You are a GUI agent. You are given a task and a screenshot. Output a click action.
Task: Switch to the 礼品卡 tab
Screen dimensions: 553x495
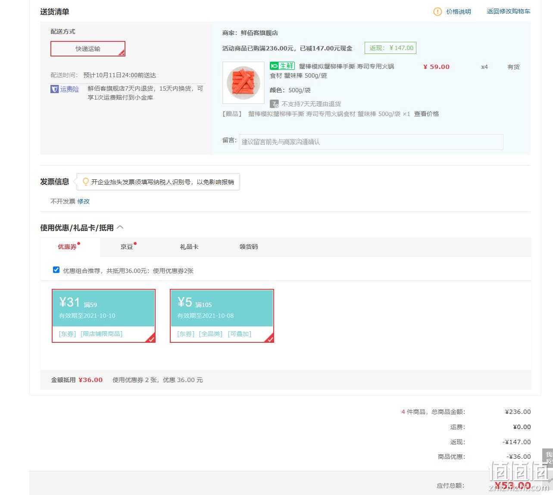(x=189, y=247)
